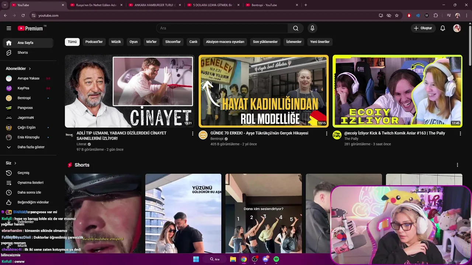Select the Canlı filter chip
472x265 pixels.
coord(193,42)
